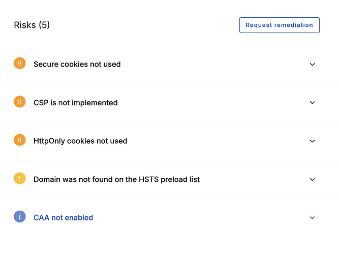
Task: Click the Secure cookies risk row
Action: (213, 65)
